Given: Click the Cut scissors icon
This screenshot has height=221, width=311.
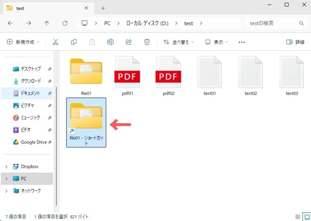Looking at the screenshot, I should click(x=56, y=42).
